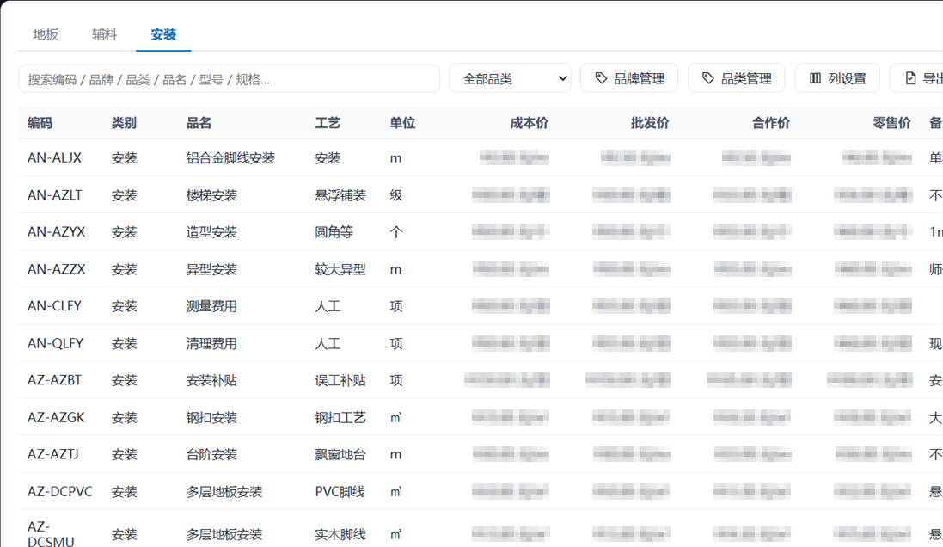Viewport: 943px width, 547px height.
Task: Click the 飘窗地台 craft cell
Action: coord(340,454)
